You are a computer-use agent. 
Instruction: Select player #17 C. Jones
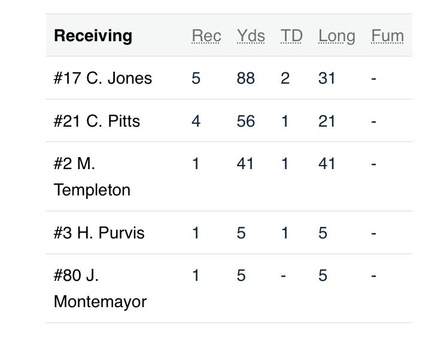click(103, 78)
